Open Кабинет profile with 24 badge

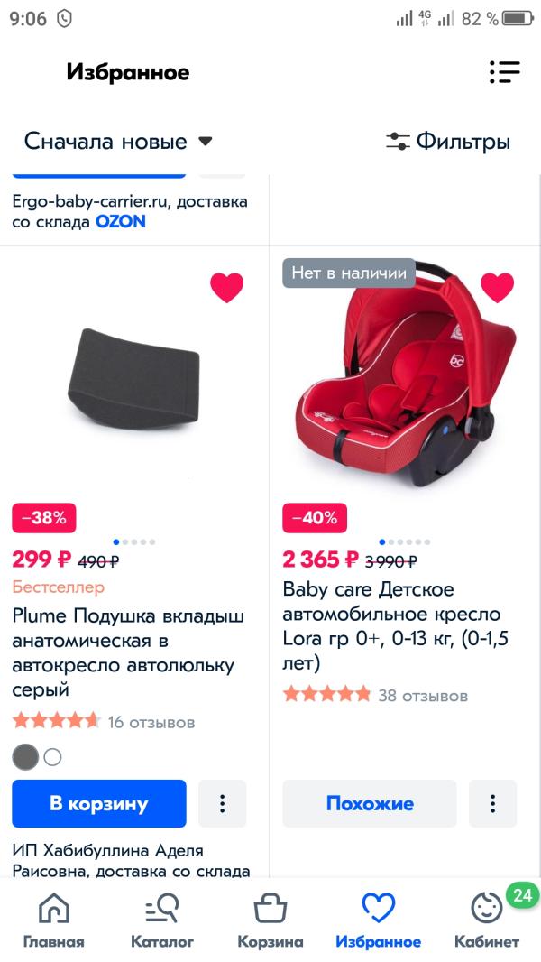[487, 920]
